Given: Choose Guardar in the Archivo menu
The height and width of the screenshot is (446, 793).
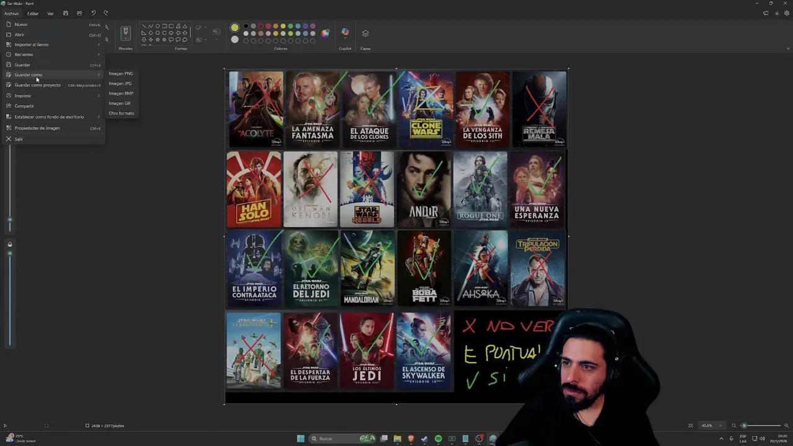Looking at the screenshot, I should click(54, 65).
